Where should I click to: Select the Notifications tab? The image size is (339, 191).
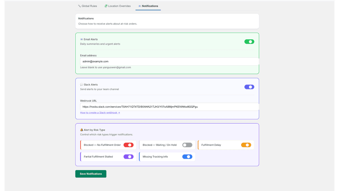point(148,6)
